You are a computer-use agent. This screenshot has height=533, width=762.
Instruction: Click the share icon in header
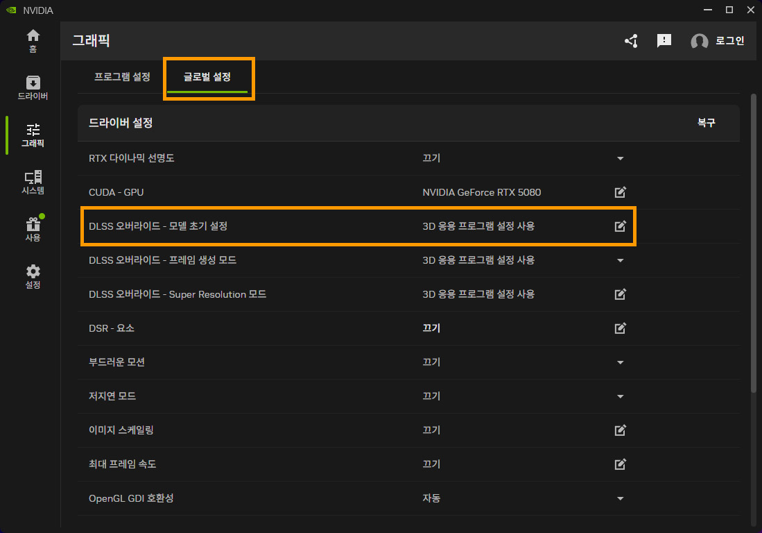pos(631,41)
